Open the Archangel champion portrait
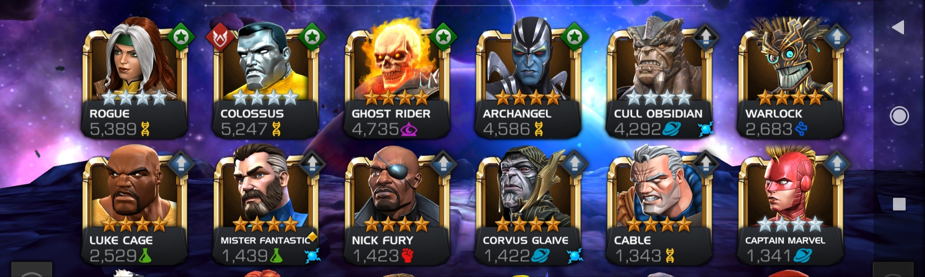The image size is (925, 277). [x=528, y=79]
